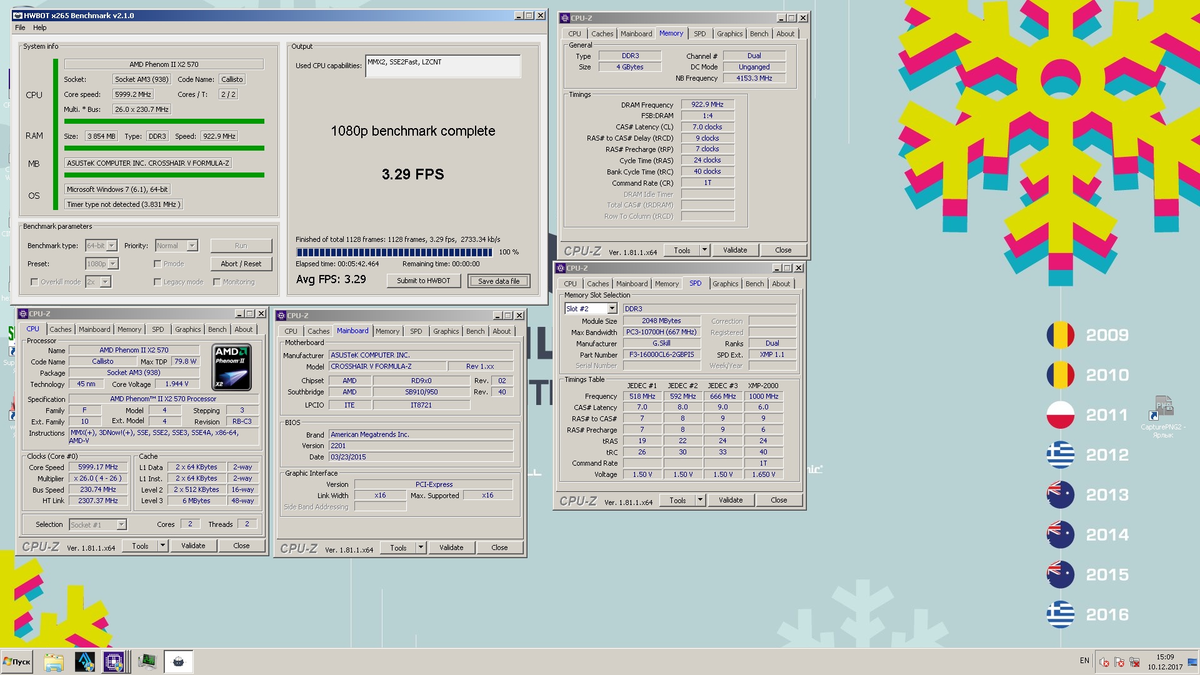
Task: Open Bench tab in CPU-Z SPD window
Action: [754, 284]
